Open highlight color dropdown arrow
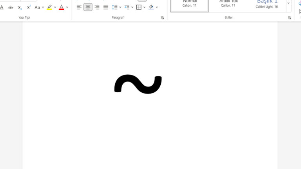This screenshot has width=301, height=169. tap(55, 7)
